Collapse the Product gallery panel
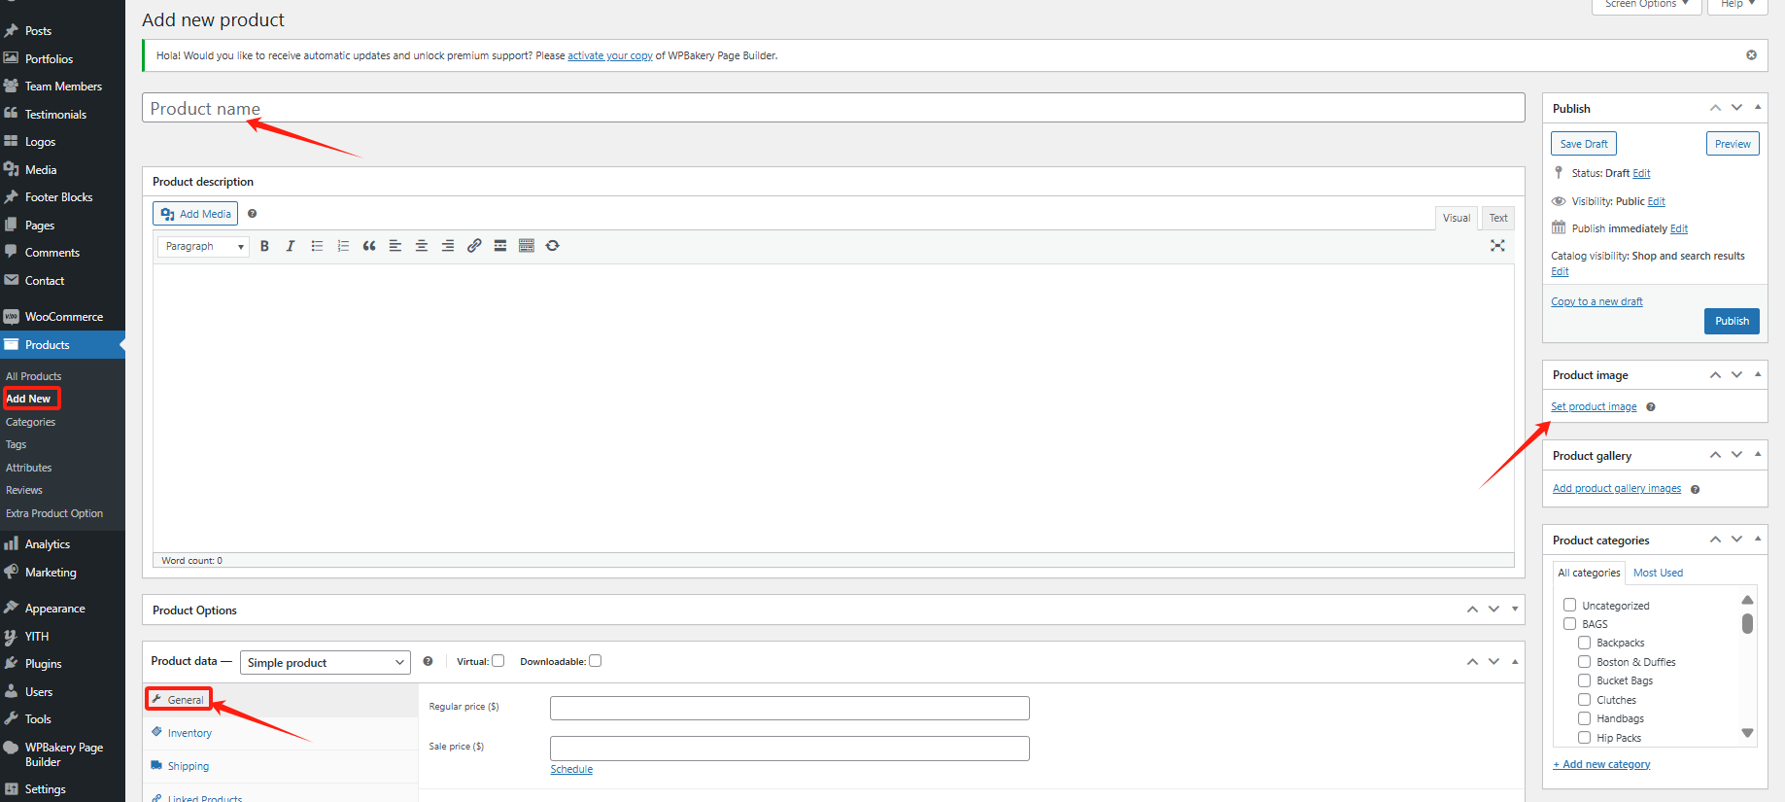 (1758, 455)
